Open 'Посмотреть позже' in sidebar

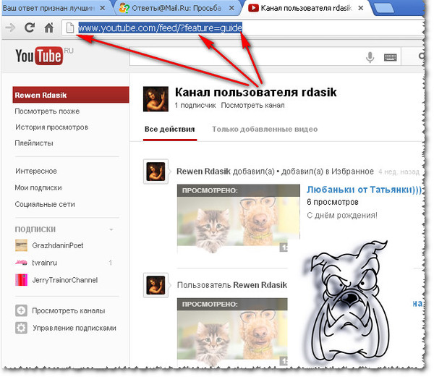tap(47, 111)
